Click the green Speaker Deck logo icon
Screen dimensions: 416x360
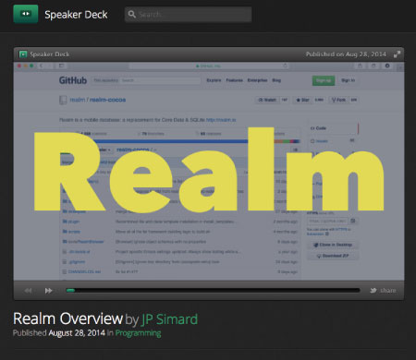click(26, 14)
